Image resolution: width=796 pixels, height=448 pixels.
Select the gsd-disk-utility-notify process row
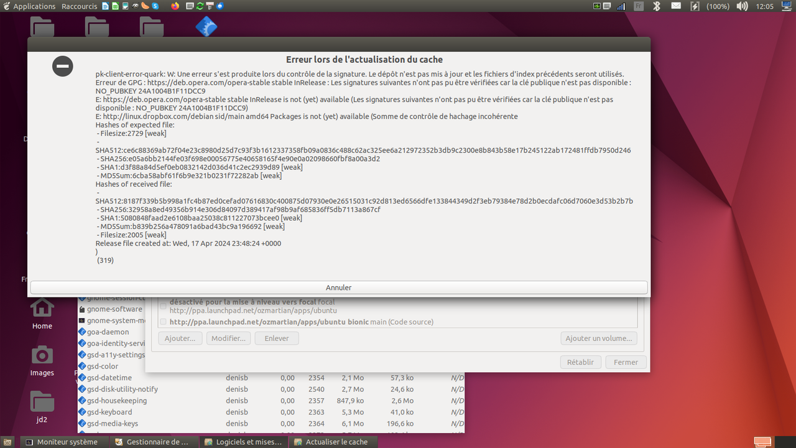[271, 389]
